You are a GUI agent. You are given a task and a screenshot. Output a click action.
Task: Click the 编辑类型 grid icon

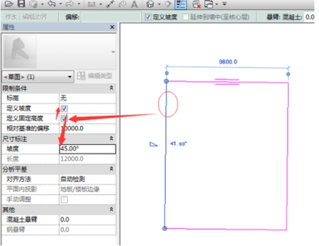81,76
